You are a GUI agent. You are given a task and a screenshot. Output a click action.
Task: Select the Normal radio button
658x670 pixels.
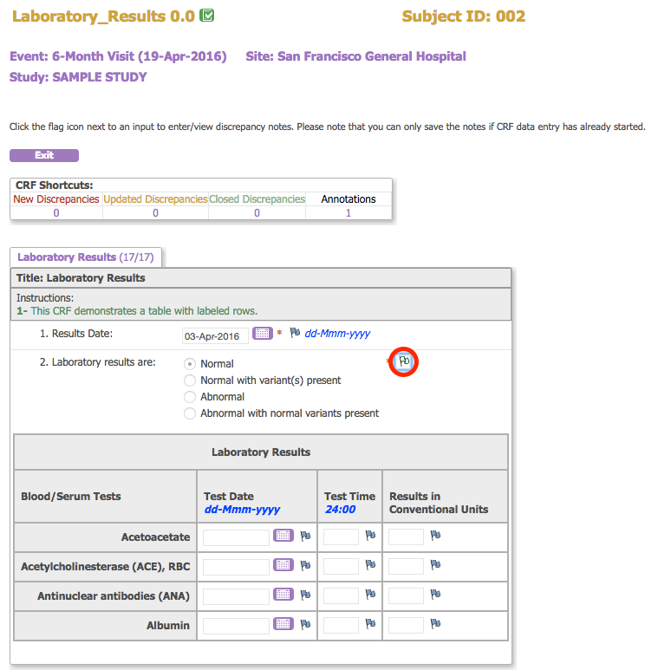(190, 364)
